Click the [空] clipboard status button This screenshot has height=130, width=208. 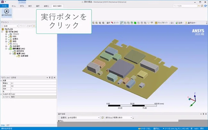tap(172, 23)
